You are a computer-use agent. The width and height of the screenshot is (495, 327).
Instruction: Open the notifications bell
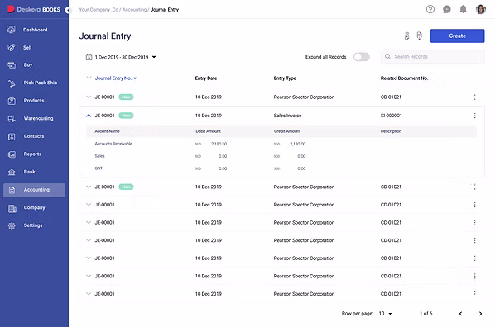click(463, 9)
